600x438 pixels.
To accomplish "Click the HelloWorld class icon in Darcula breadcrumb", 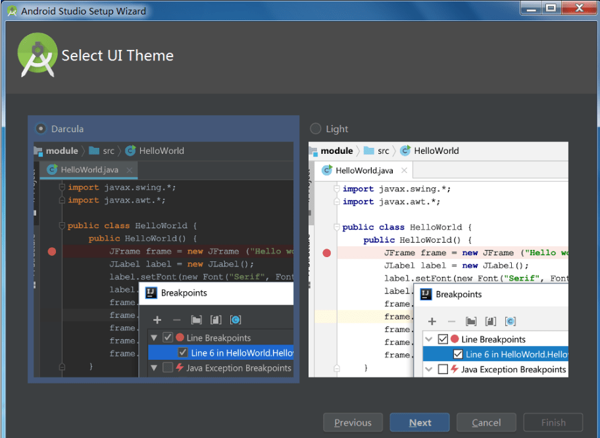I will click(130, 151).
